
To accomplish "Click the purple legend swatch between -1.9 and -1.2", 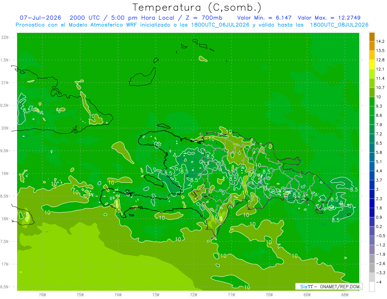I will click(x=372, y=250).
